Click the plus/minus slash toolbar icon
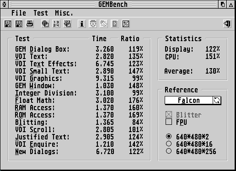 126,24
